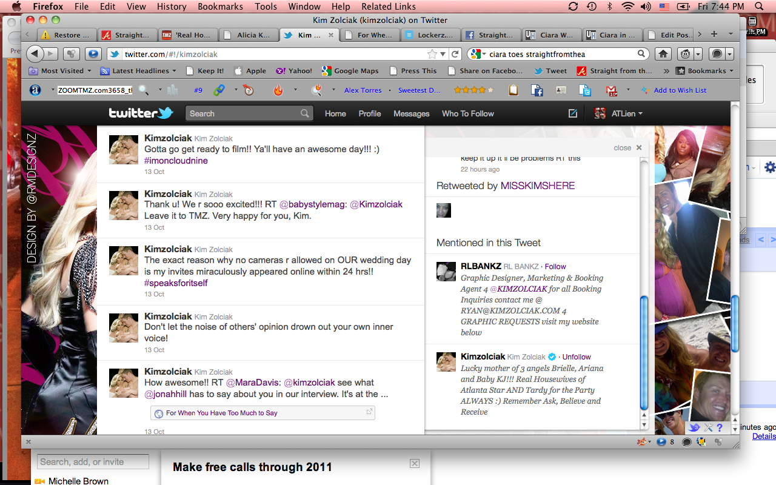Click the Facebook share toolbar icon
The image size is (776, 485).
[x=537, y=90]
